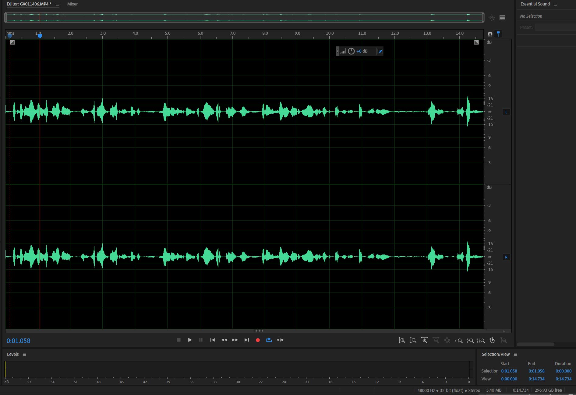Pin the +0 dB volume HUD overlay
576x395 pixels.
coord(380,51)
